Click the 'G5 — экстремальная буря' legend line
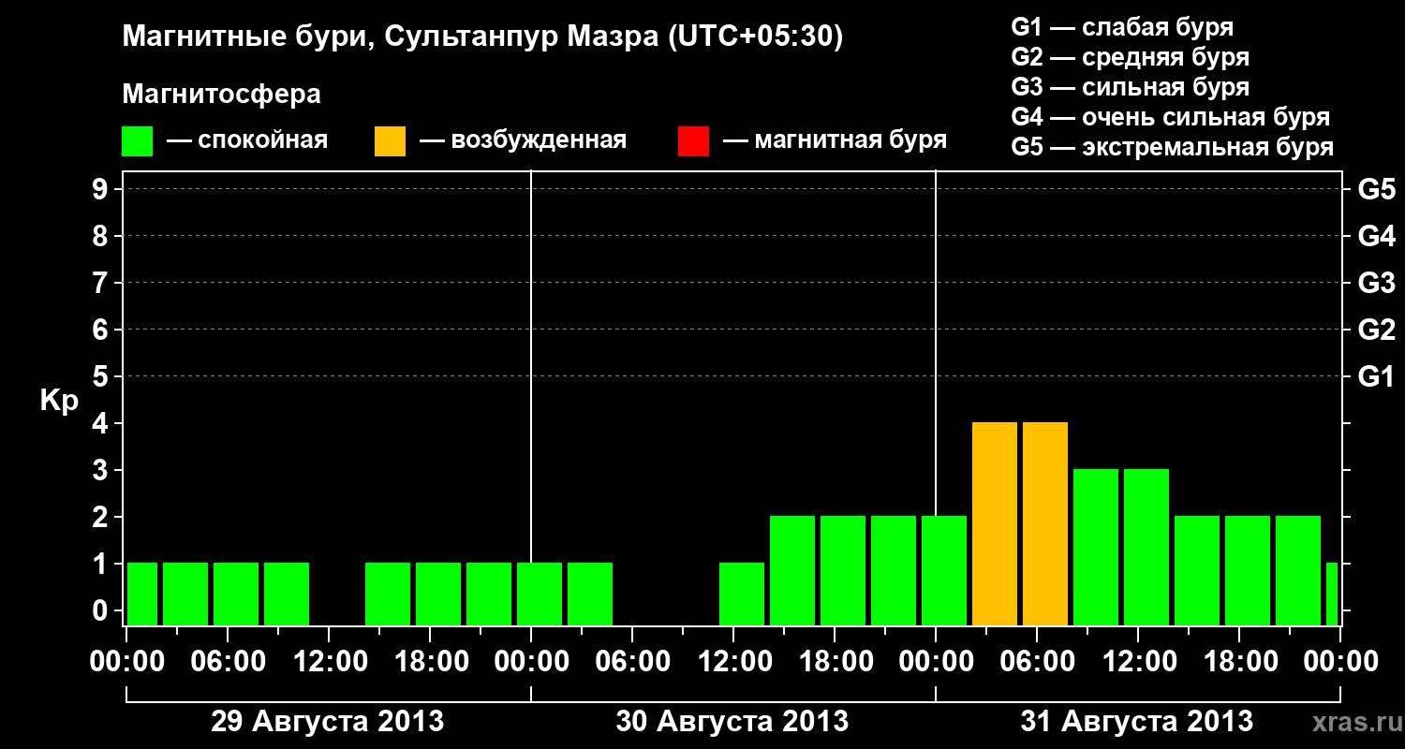This screenshot has width=1405, height=749. pos(1172,147)
